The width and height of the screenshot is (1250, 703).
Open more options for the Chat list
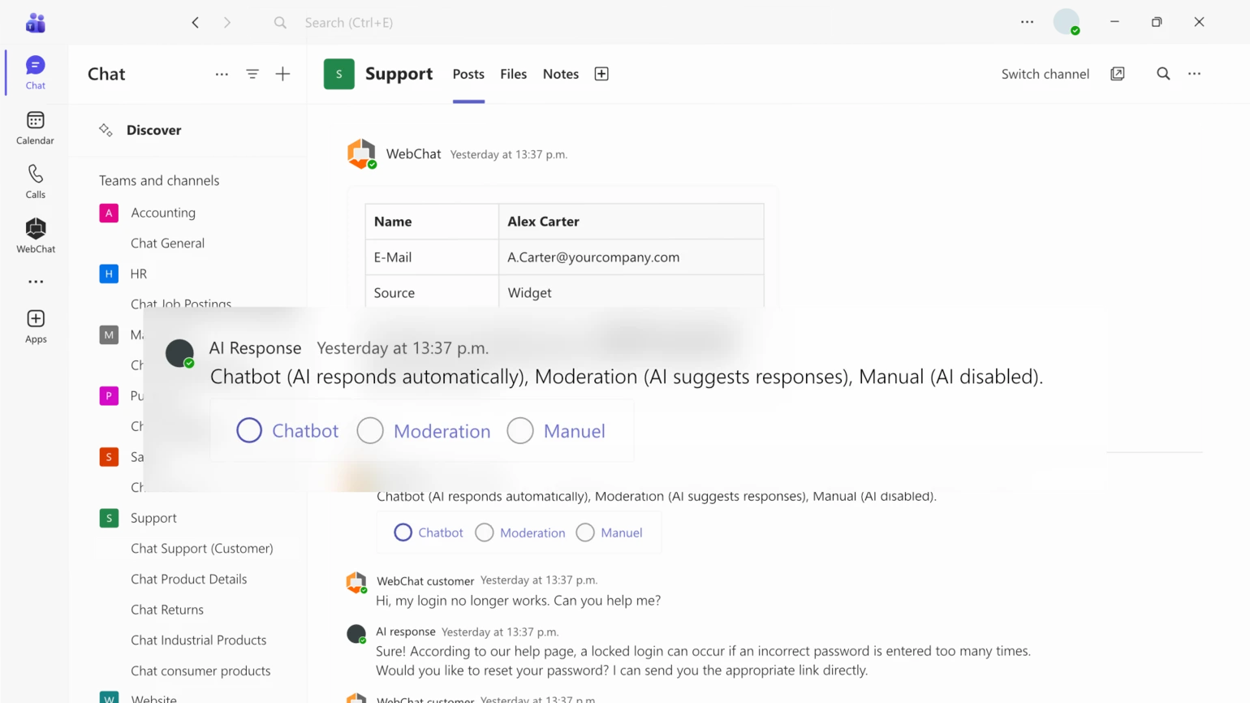[x=222, y=73]
